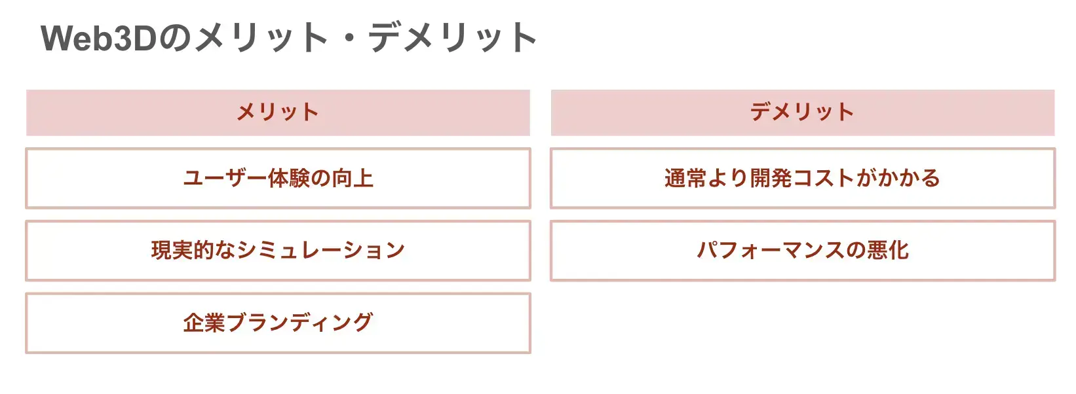
Task: Click the word 企業 in the branding box
Action: click(204, 323)
